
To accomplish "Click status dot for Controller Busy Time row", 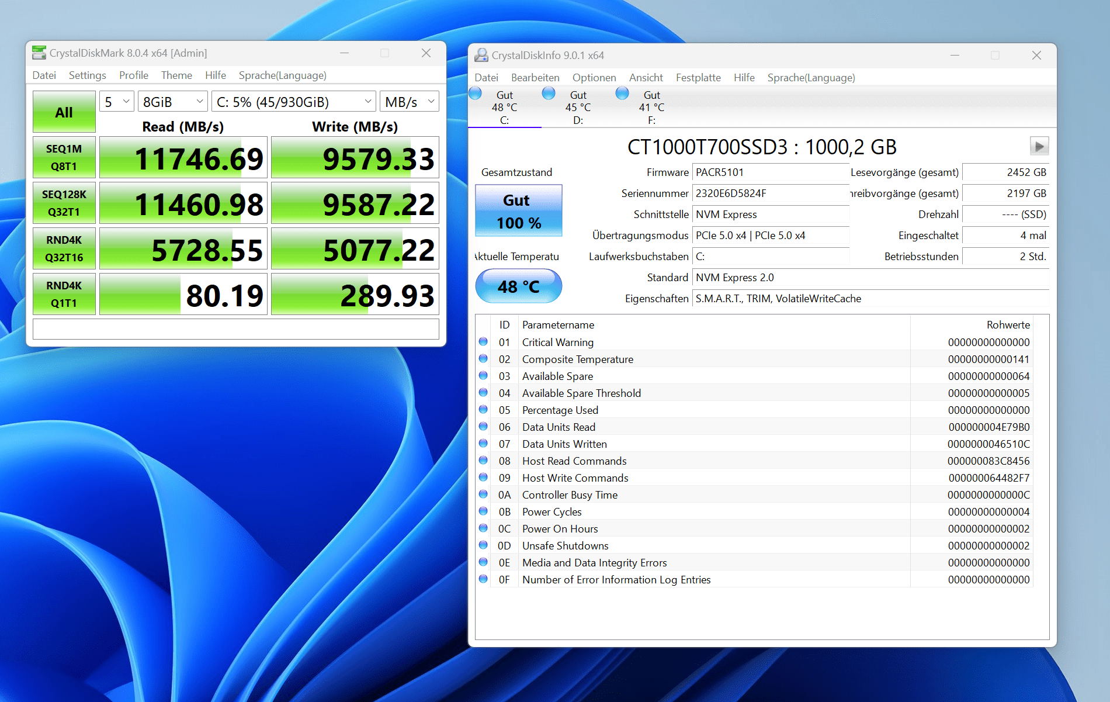I will [x=483, y=494].
